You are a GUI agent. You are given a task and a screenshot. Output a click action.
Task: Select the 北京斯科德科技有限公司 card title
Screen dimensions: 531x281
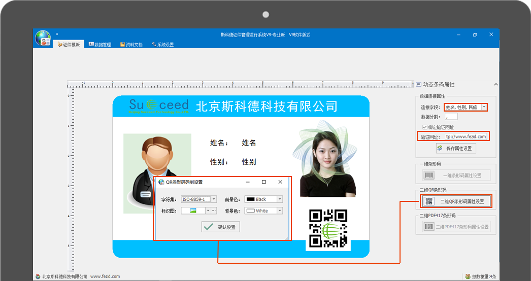point(267,106)
